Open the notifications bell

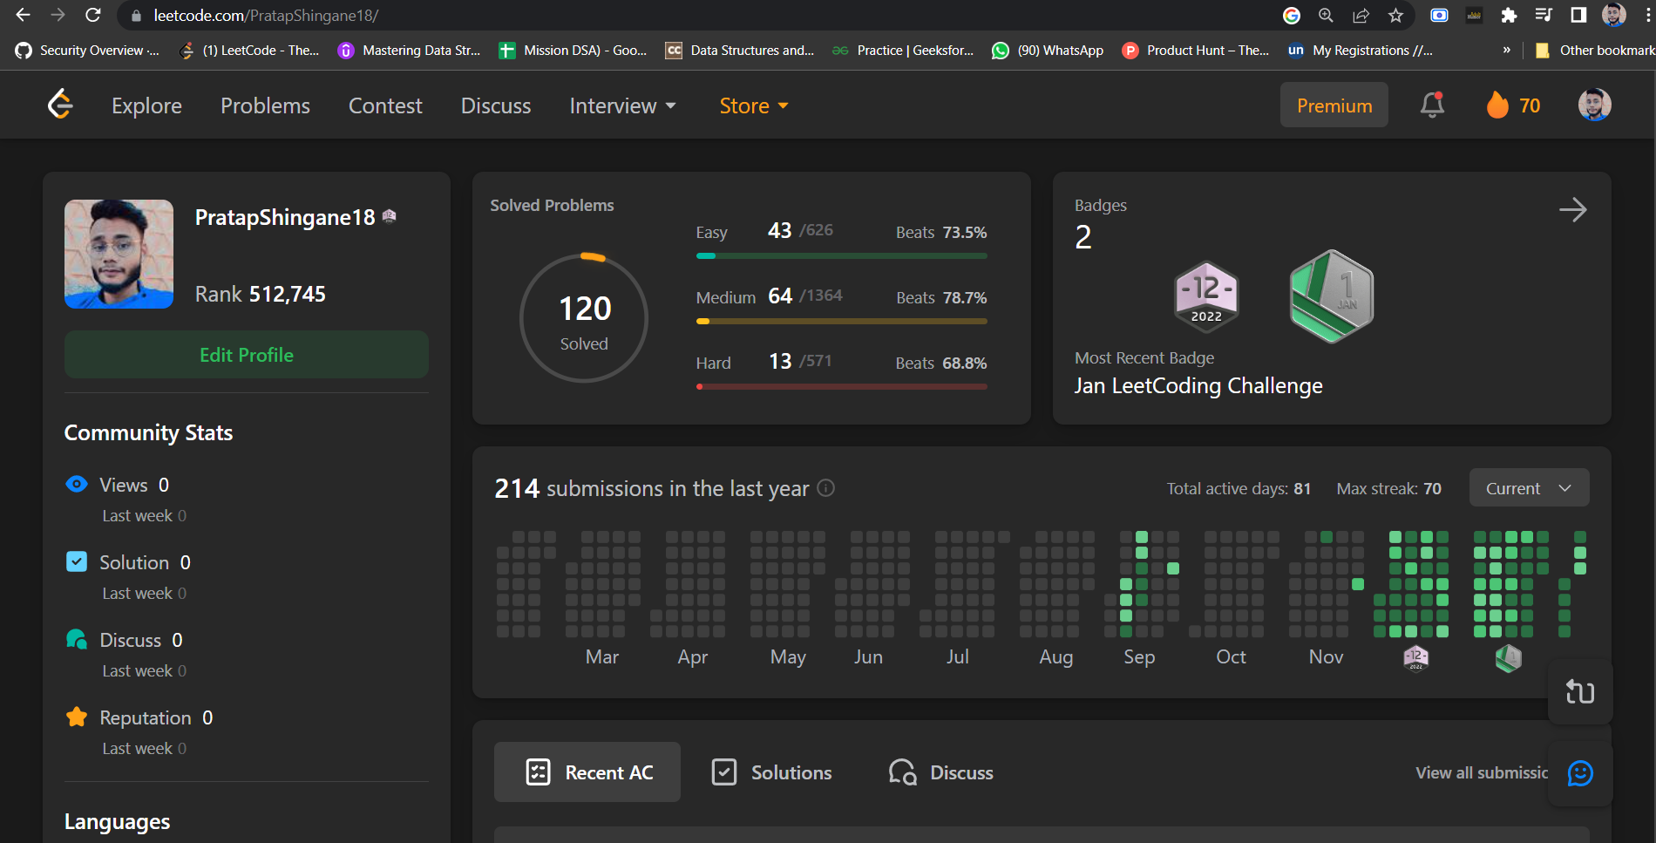[1432, 105]
